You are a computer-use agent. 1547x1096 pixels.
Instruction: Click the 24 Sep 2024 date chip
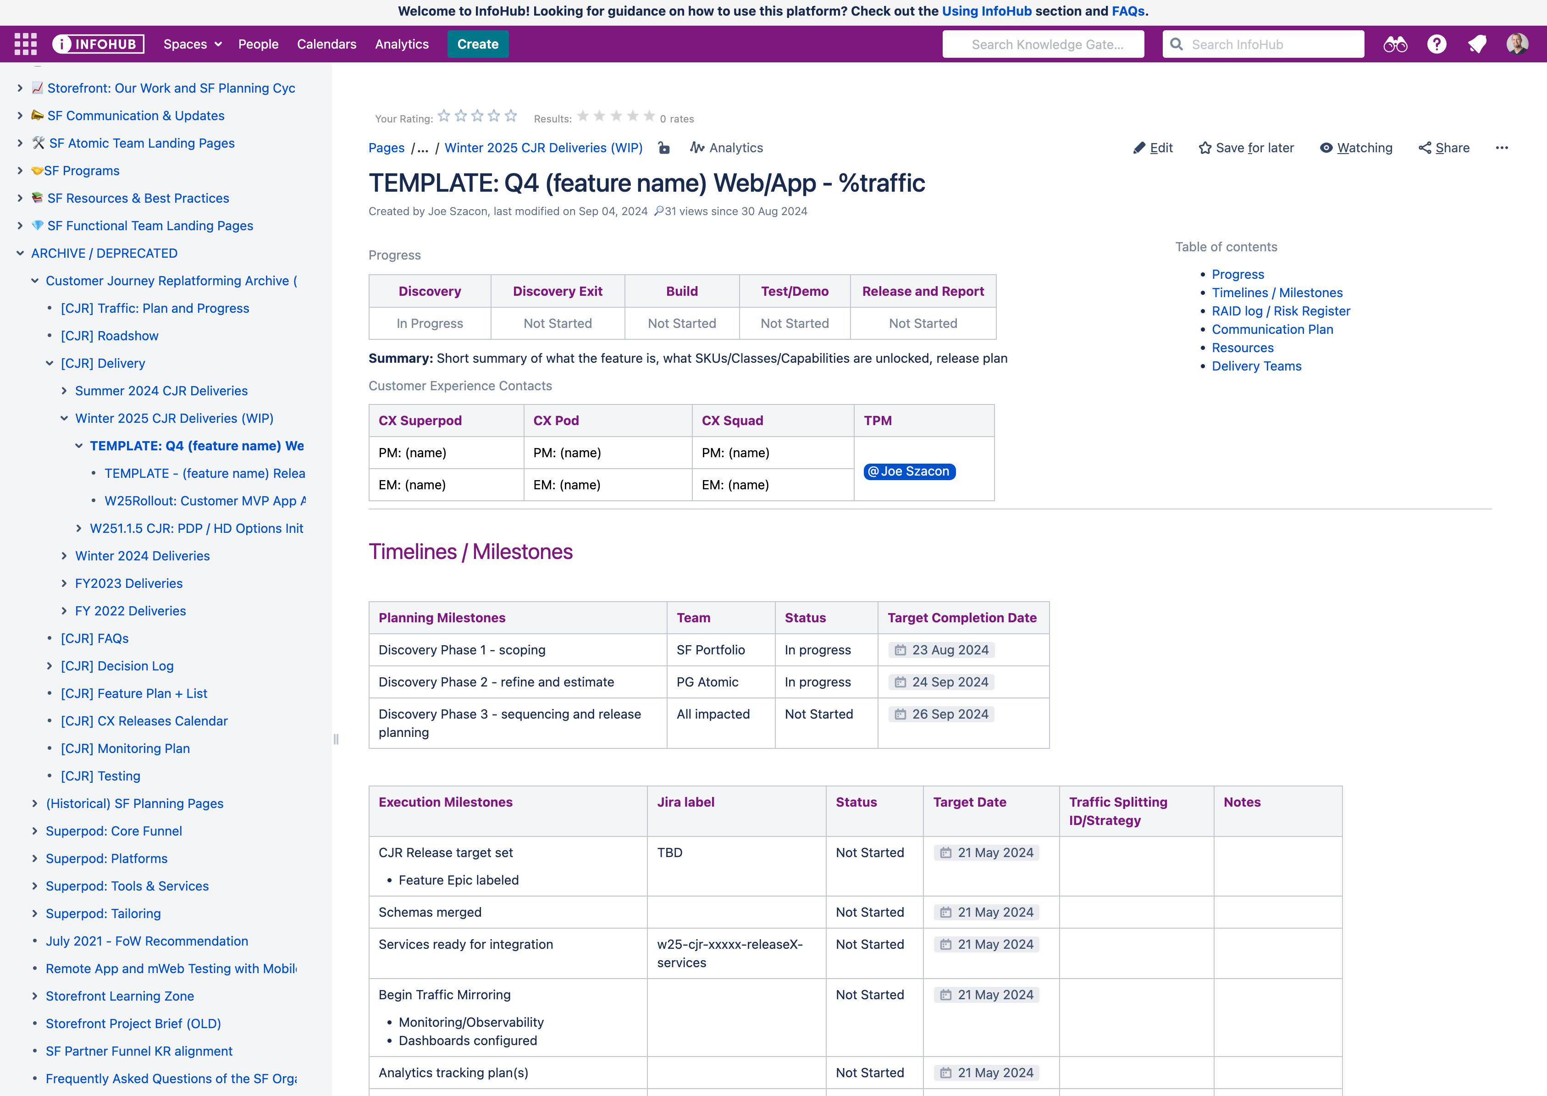click(941, 682)
